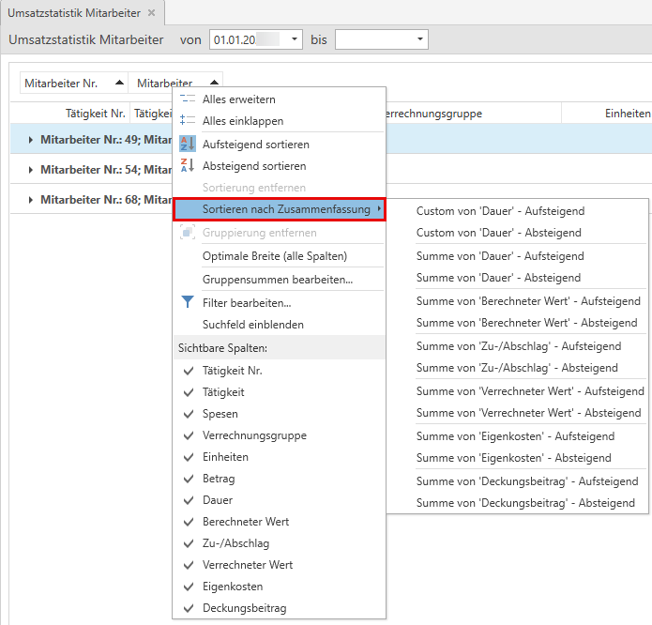Image resolution: width=652 pixels, height=625 pixels.
Task: Select Optimale Breite (alle Spalten)
Action: tap(279, 256)
